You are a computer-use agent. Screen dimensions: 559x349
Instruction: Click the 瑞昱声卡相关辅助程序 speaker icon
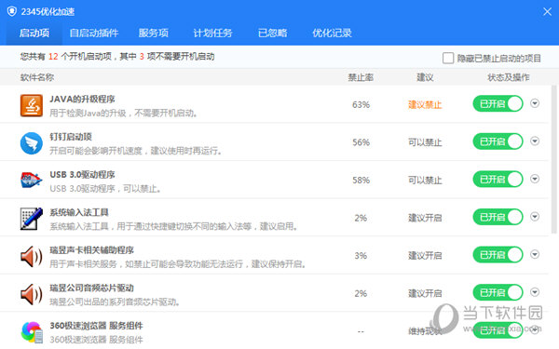[x=32, y=257]
